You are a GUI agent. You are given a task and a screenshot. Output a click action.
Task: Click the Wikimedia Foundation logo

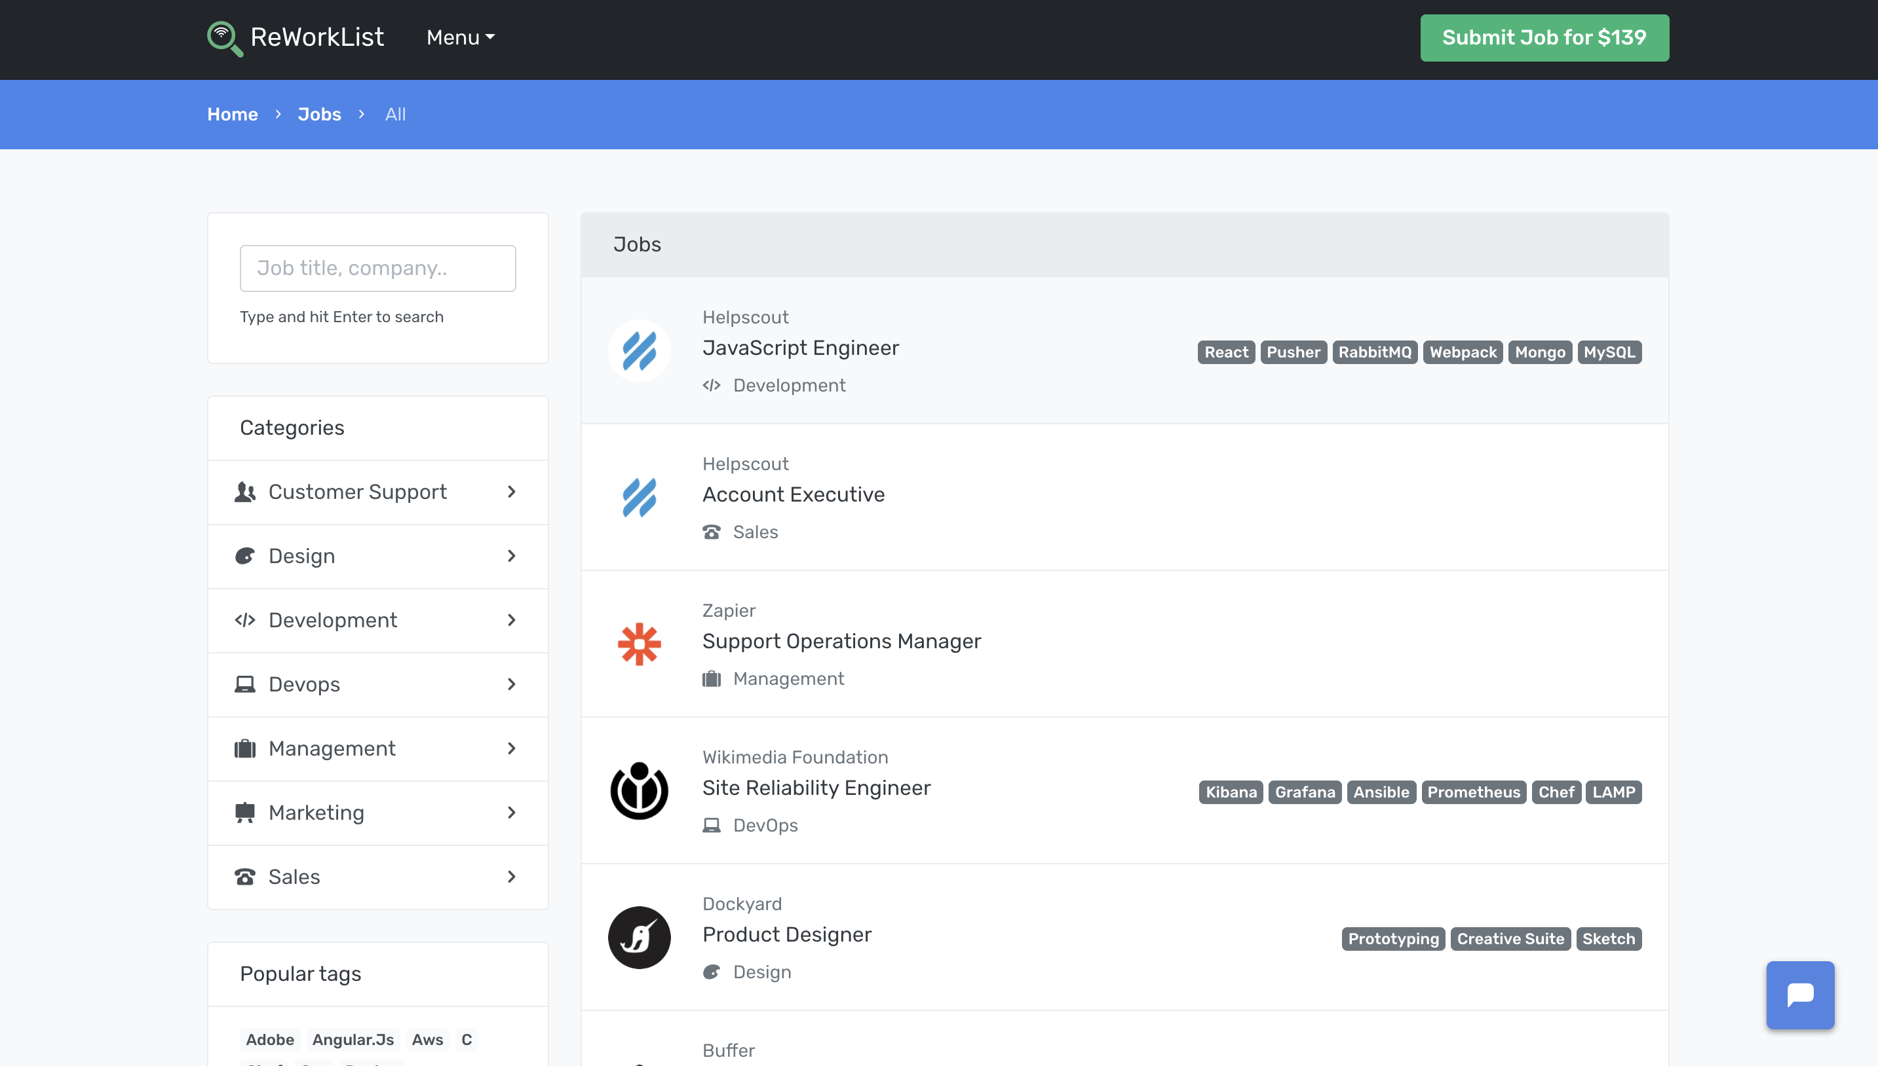[639, 791]
